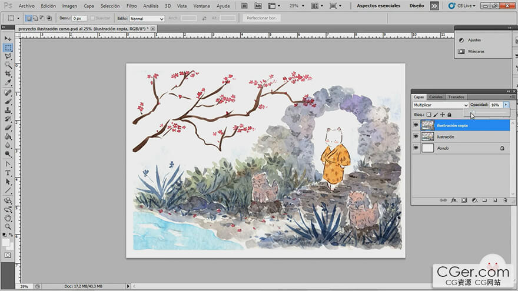This screenshot has height=291, width=518.
Task: Click the delete layer trash icon
Action: pyautogui.click(x=505, y=200)
